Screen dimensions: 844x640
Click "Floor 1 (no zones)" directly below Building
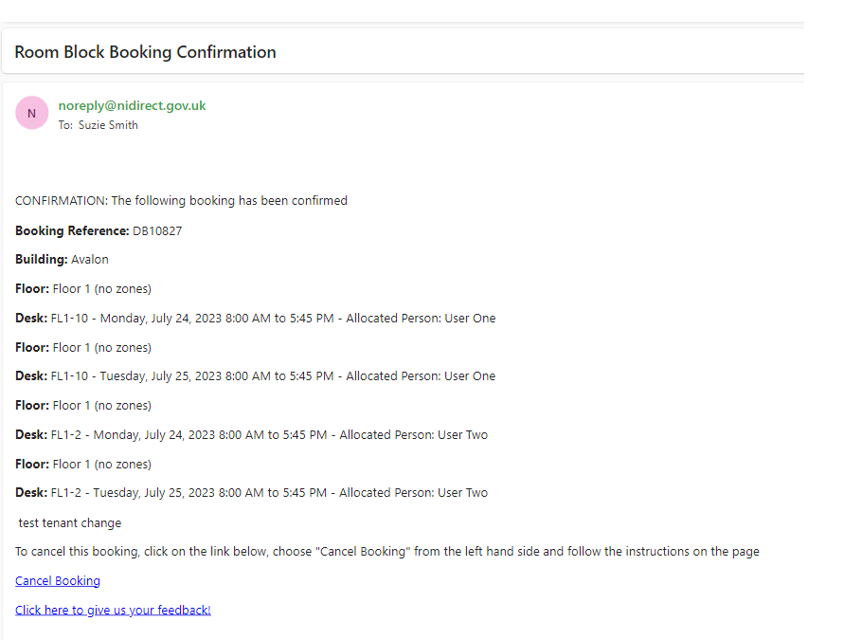[x=101, y=289]
